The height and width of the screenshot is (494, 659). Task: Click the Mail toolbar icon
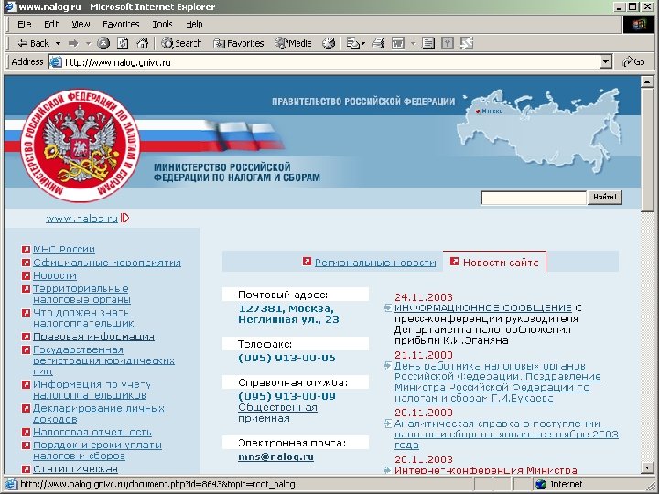(x=352, y=43)
